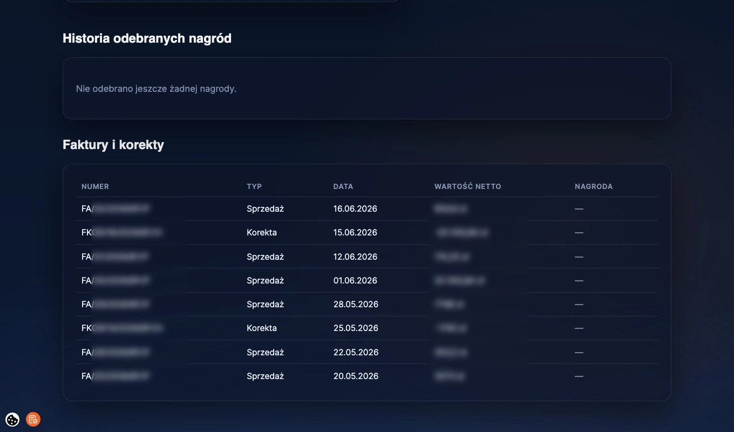Select the date 20.05.2026
Image resolution: width=734 pixels, height=432 pixels.
pos(356,376)
